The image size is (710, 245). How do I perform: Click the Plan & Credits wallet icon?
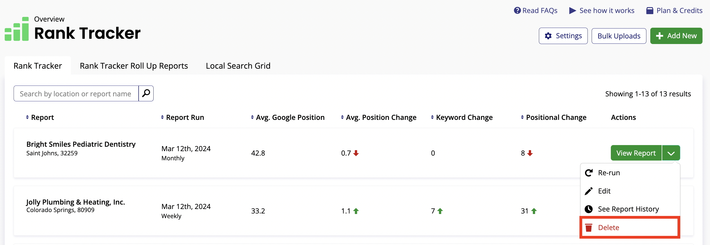(650, 11)
